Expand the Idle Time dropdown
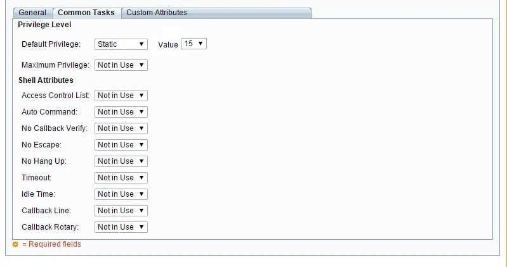Viewport: 507px width, 267px height. pos(121,194)
